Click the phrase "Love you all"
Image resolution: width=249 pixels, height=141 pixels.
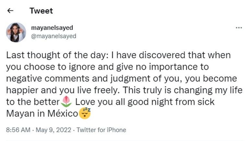[x=93, y=102]
